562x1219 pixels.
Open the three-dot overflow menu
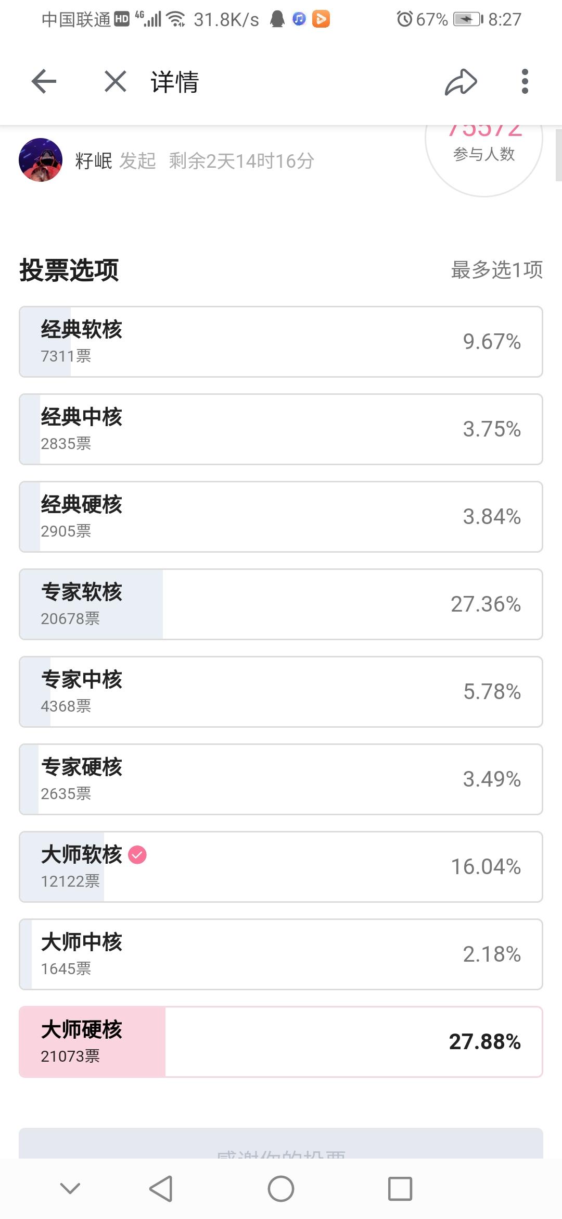pyautogui.click(x=525, y=81)
